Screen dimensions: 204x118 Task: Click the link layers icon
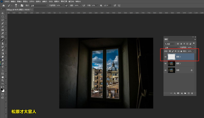[x=171, y=93]
